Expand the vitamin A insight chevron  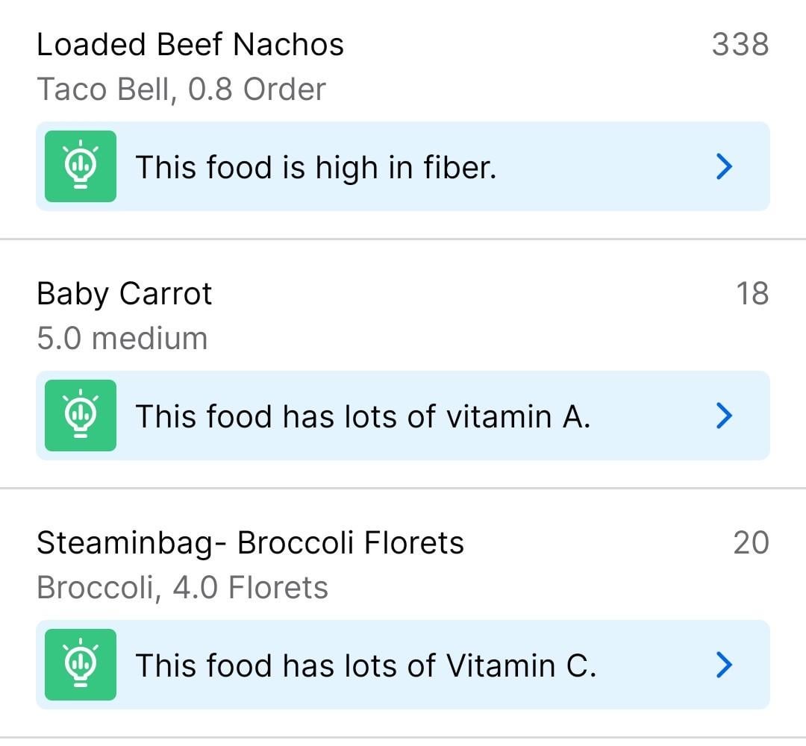(724, 416)
